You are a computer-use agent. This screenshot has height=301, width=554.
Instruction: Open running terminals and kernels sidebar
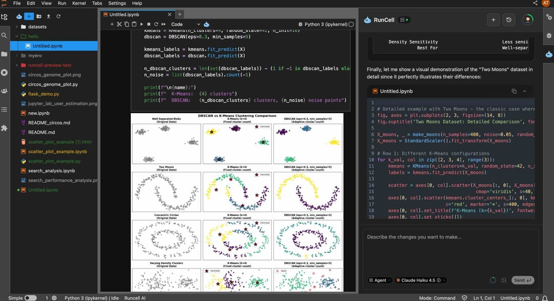4,73
